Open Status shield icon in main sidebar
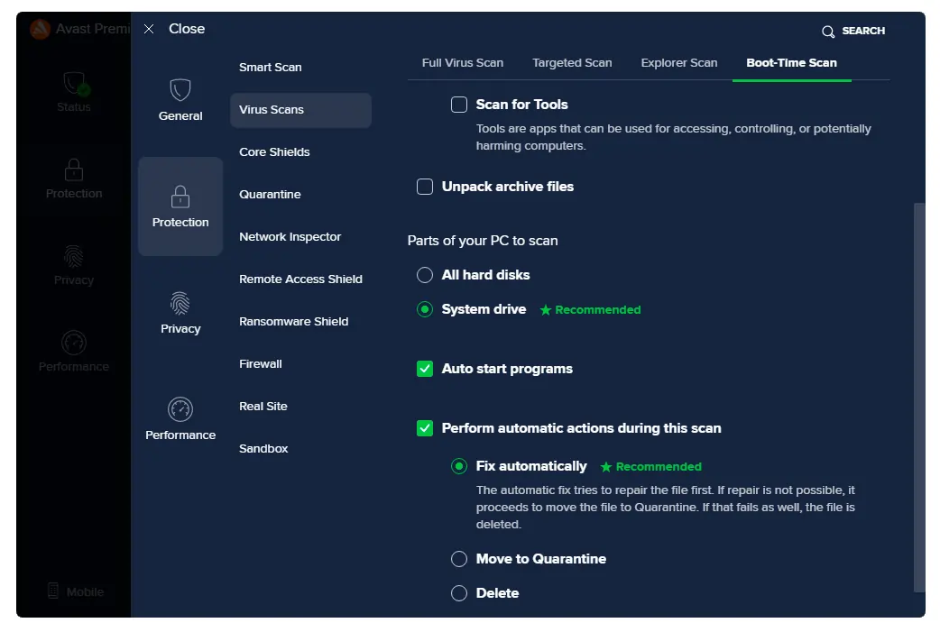Screen dimensions: 940x632 pyautogui.click(x=74, y=83)
